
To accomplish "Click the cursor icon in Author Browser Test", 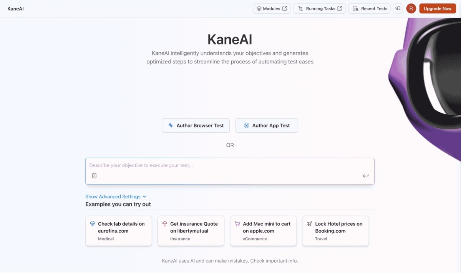I will point(170,125).
